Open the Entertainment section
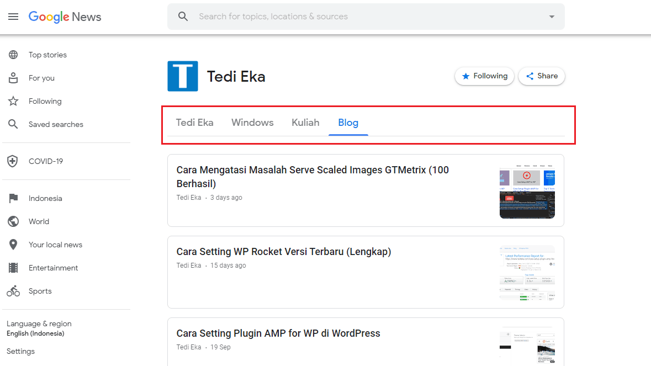The height and width of the screenshot is (366, 651). (53, 268)
